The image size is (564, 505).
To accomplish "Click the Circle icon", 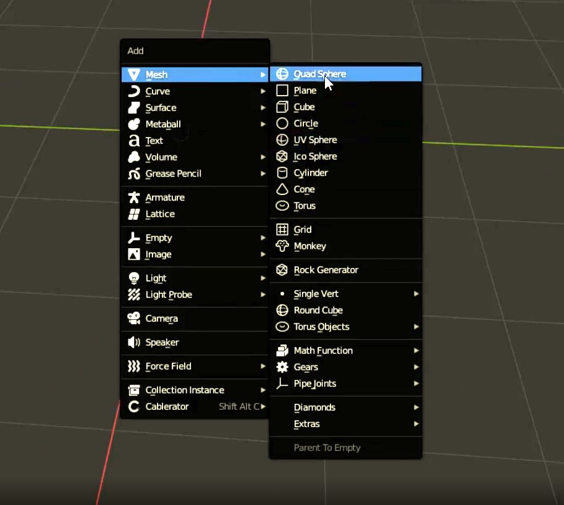I will coord(282,123).
